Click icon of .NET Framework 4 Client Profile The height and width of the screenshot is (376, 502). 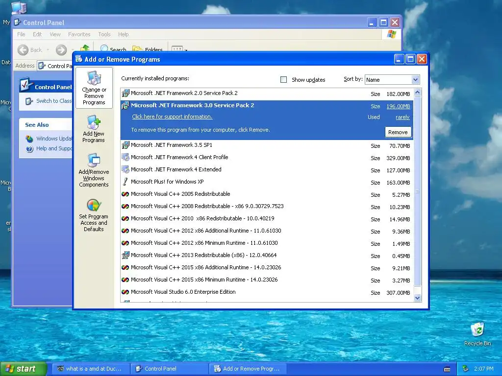coord(125,157)
